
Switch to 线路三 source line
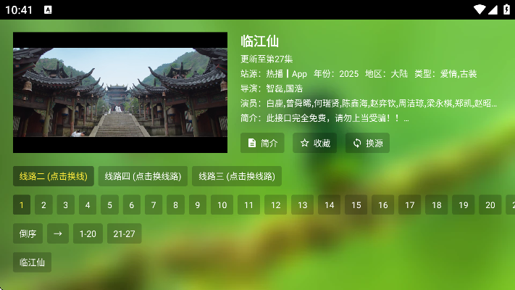pos(236,176)
